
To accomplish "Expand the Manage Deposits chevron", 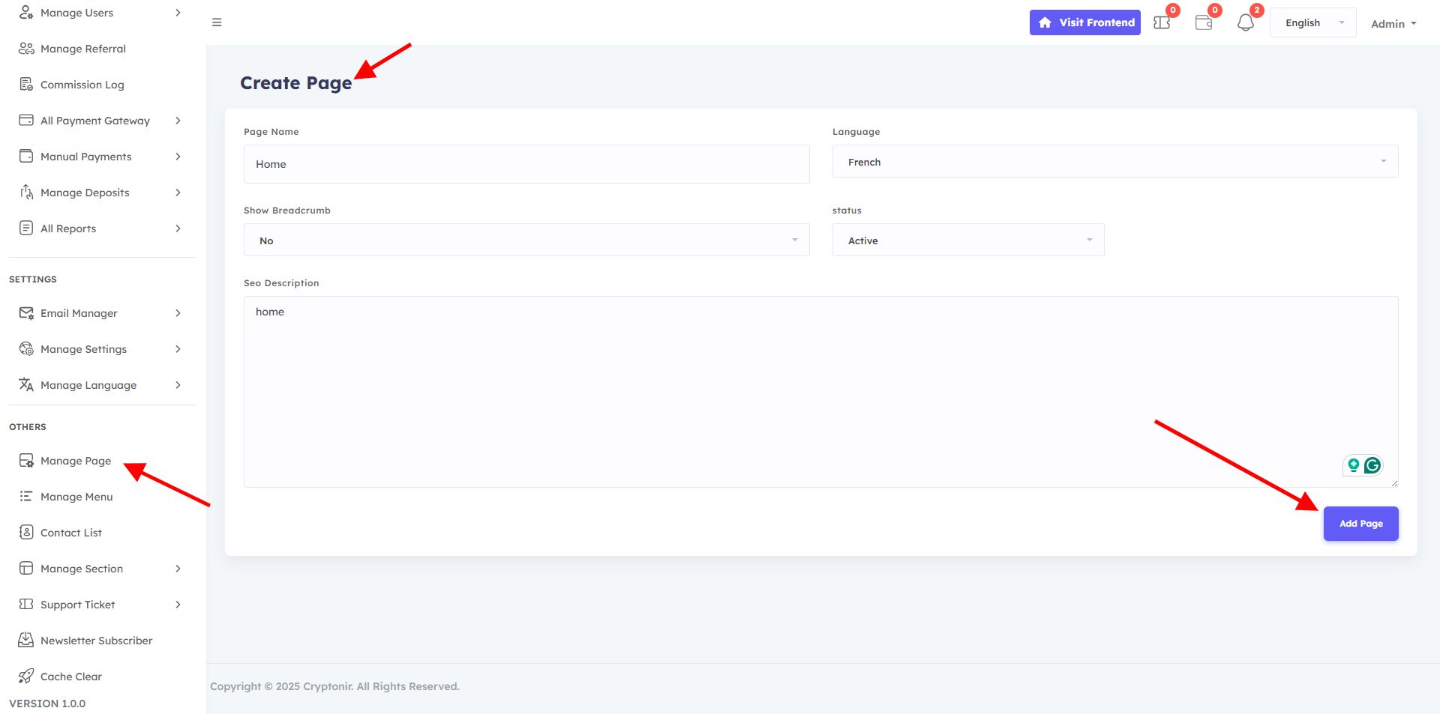I will (178, 193).
